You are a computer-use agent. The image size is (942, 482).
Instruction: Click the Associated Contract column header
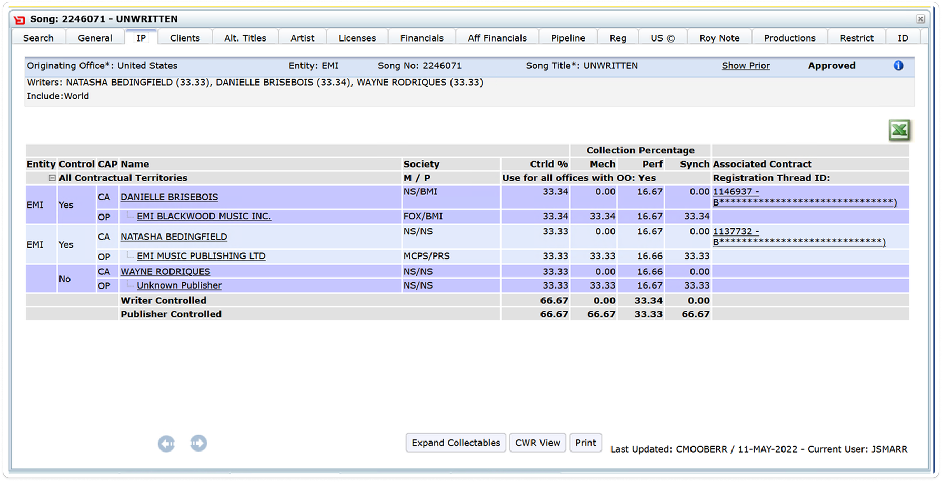coord(763,164)
